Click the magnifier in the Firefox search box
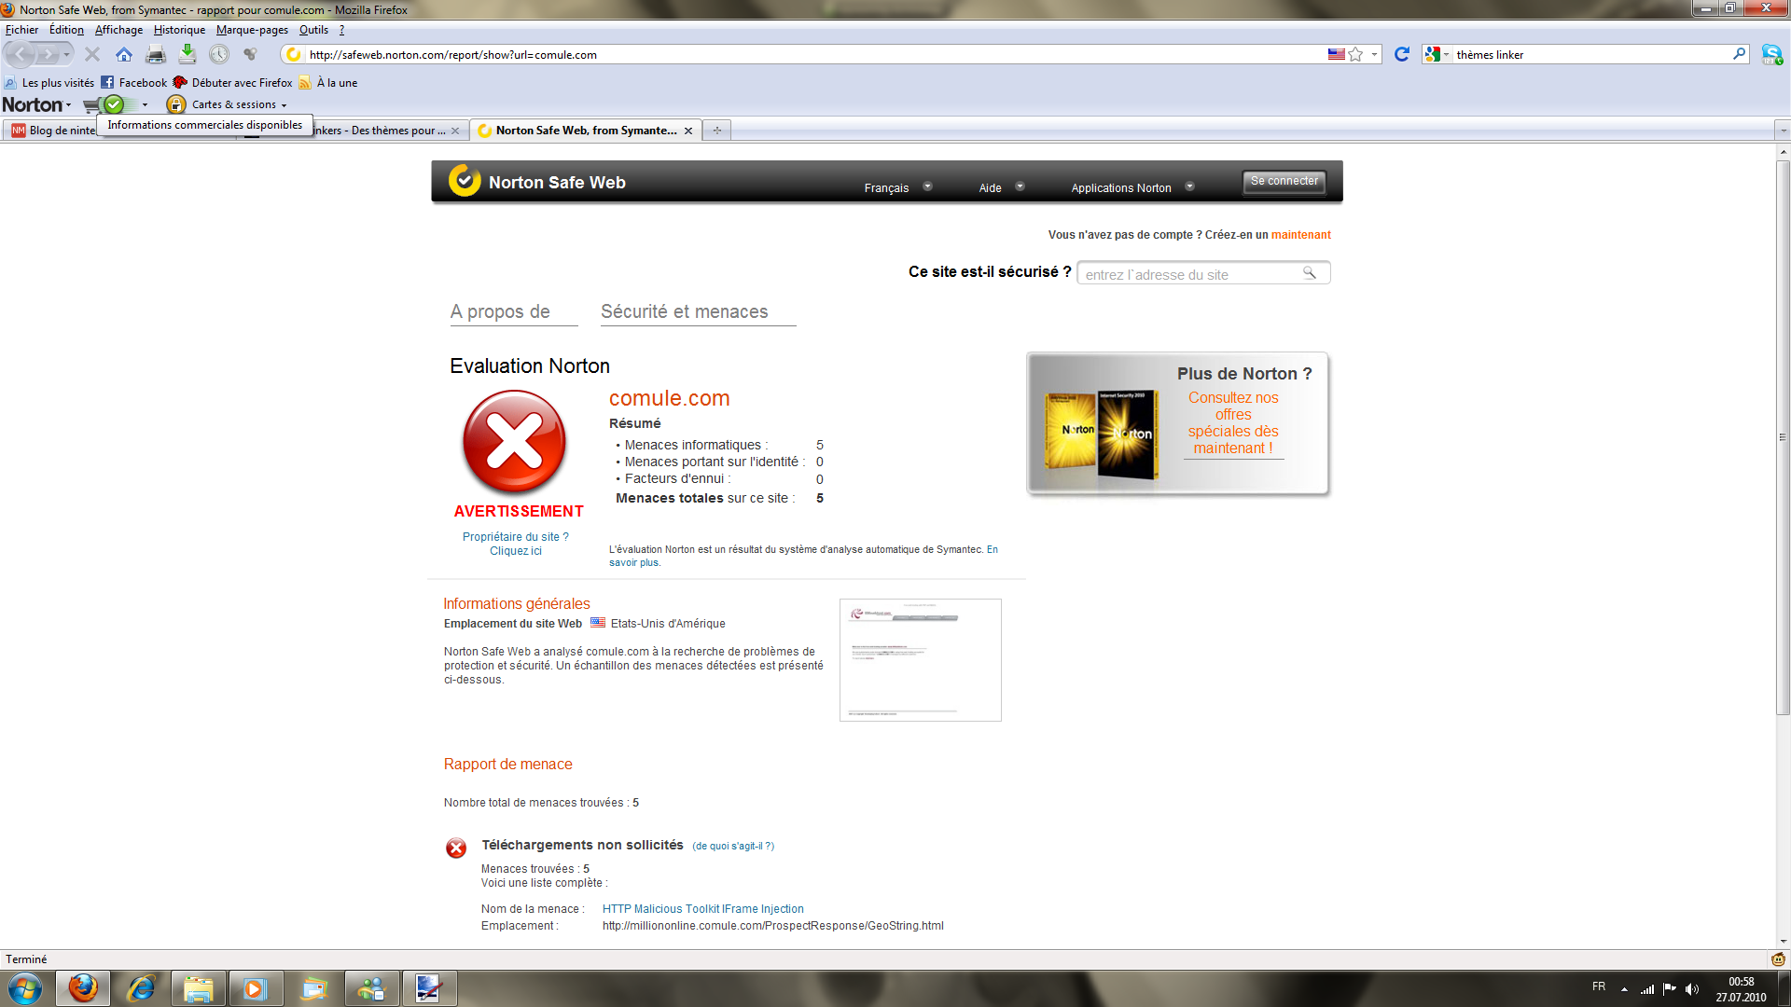 click(1739, 54)
